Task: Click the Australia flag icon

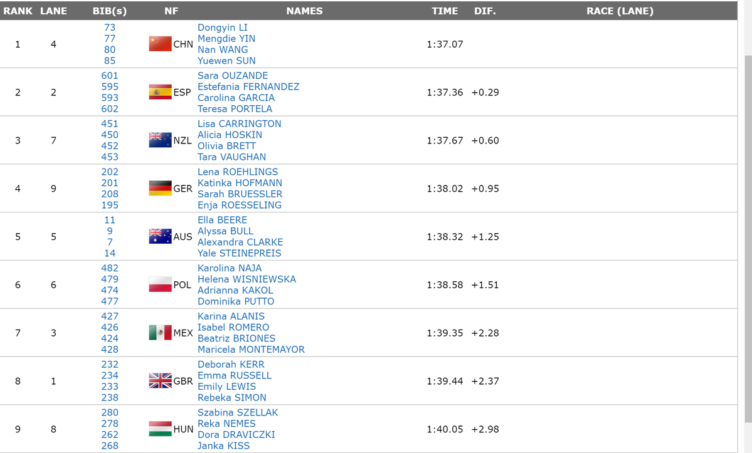Action: 160,236
